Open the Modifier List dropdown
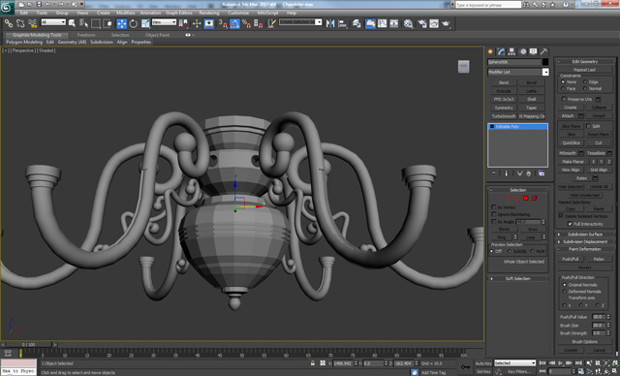Viewport: 620px width, 376px height. coord(518,72)
